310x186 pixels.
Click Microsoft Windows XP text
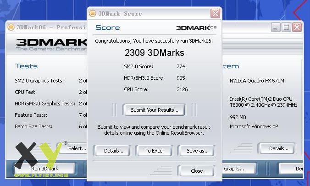coord(254,126)
